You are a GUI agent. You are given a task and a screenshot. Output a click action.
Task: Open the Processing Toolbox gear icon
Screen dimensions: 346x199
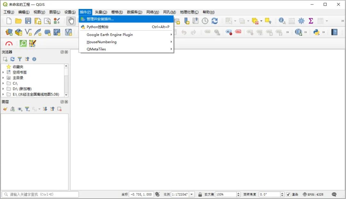(301, 21)
